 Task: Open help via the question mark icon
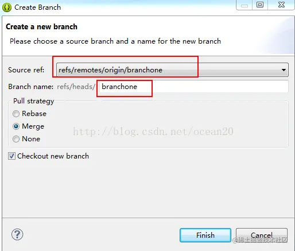tap(17, 234)
